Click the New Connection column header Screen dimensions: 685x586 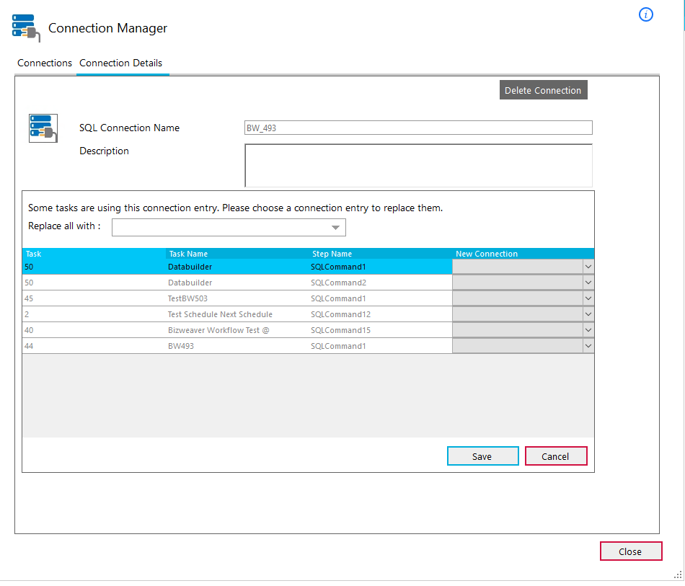(x=523, y=254)
